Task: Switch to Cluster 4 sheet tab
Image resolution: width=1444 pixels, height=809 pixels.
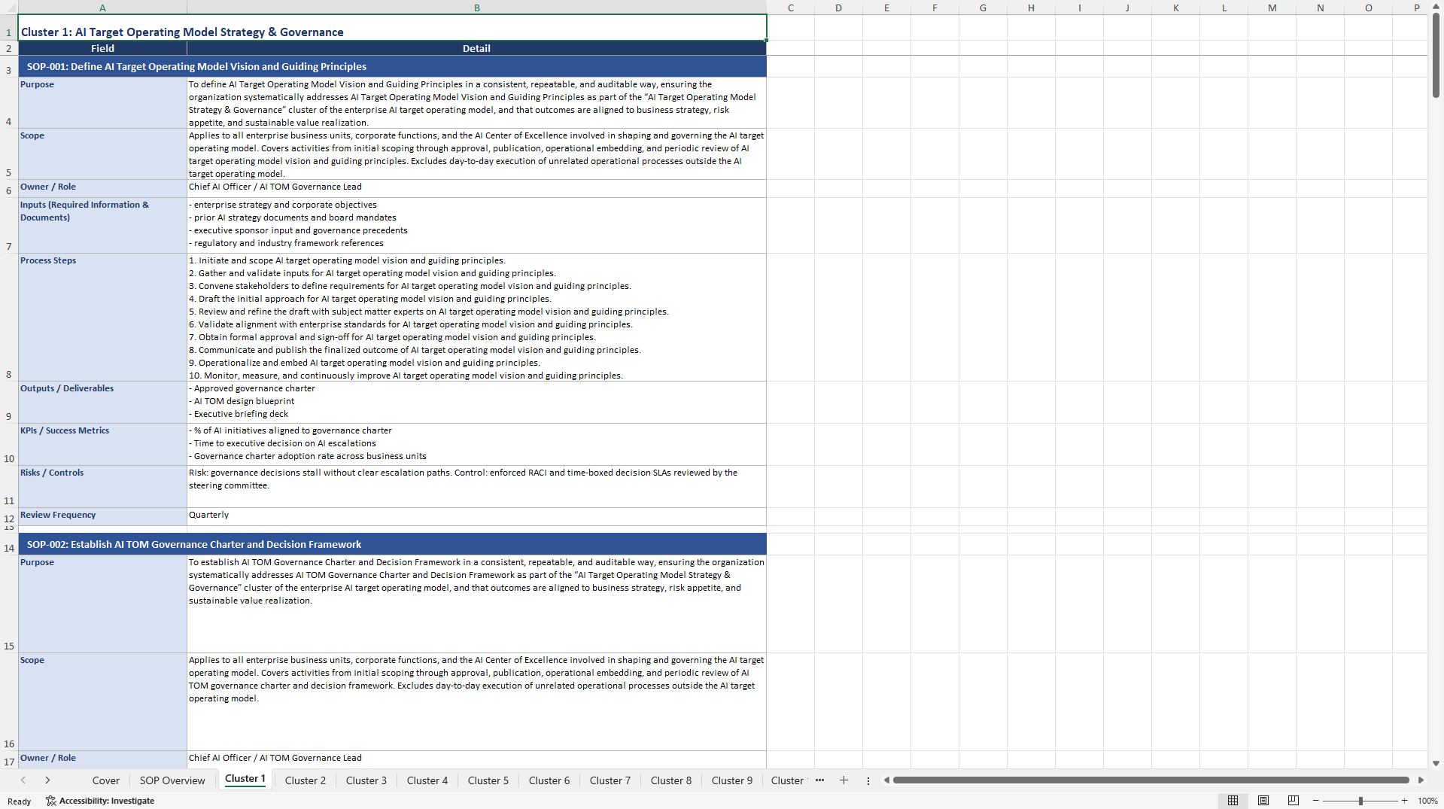Action: click(427, 780)
